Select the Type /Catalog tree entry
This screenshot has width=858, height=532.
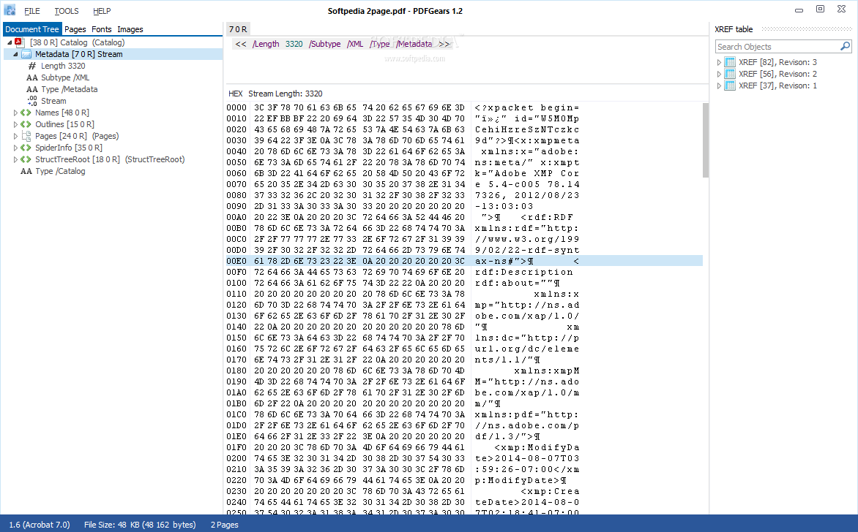coord(60,172)
